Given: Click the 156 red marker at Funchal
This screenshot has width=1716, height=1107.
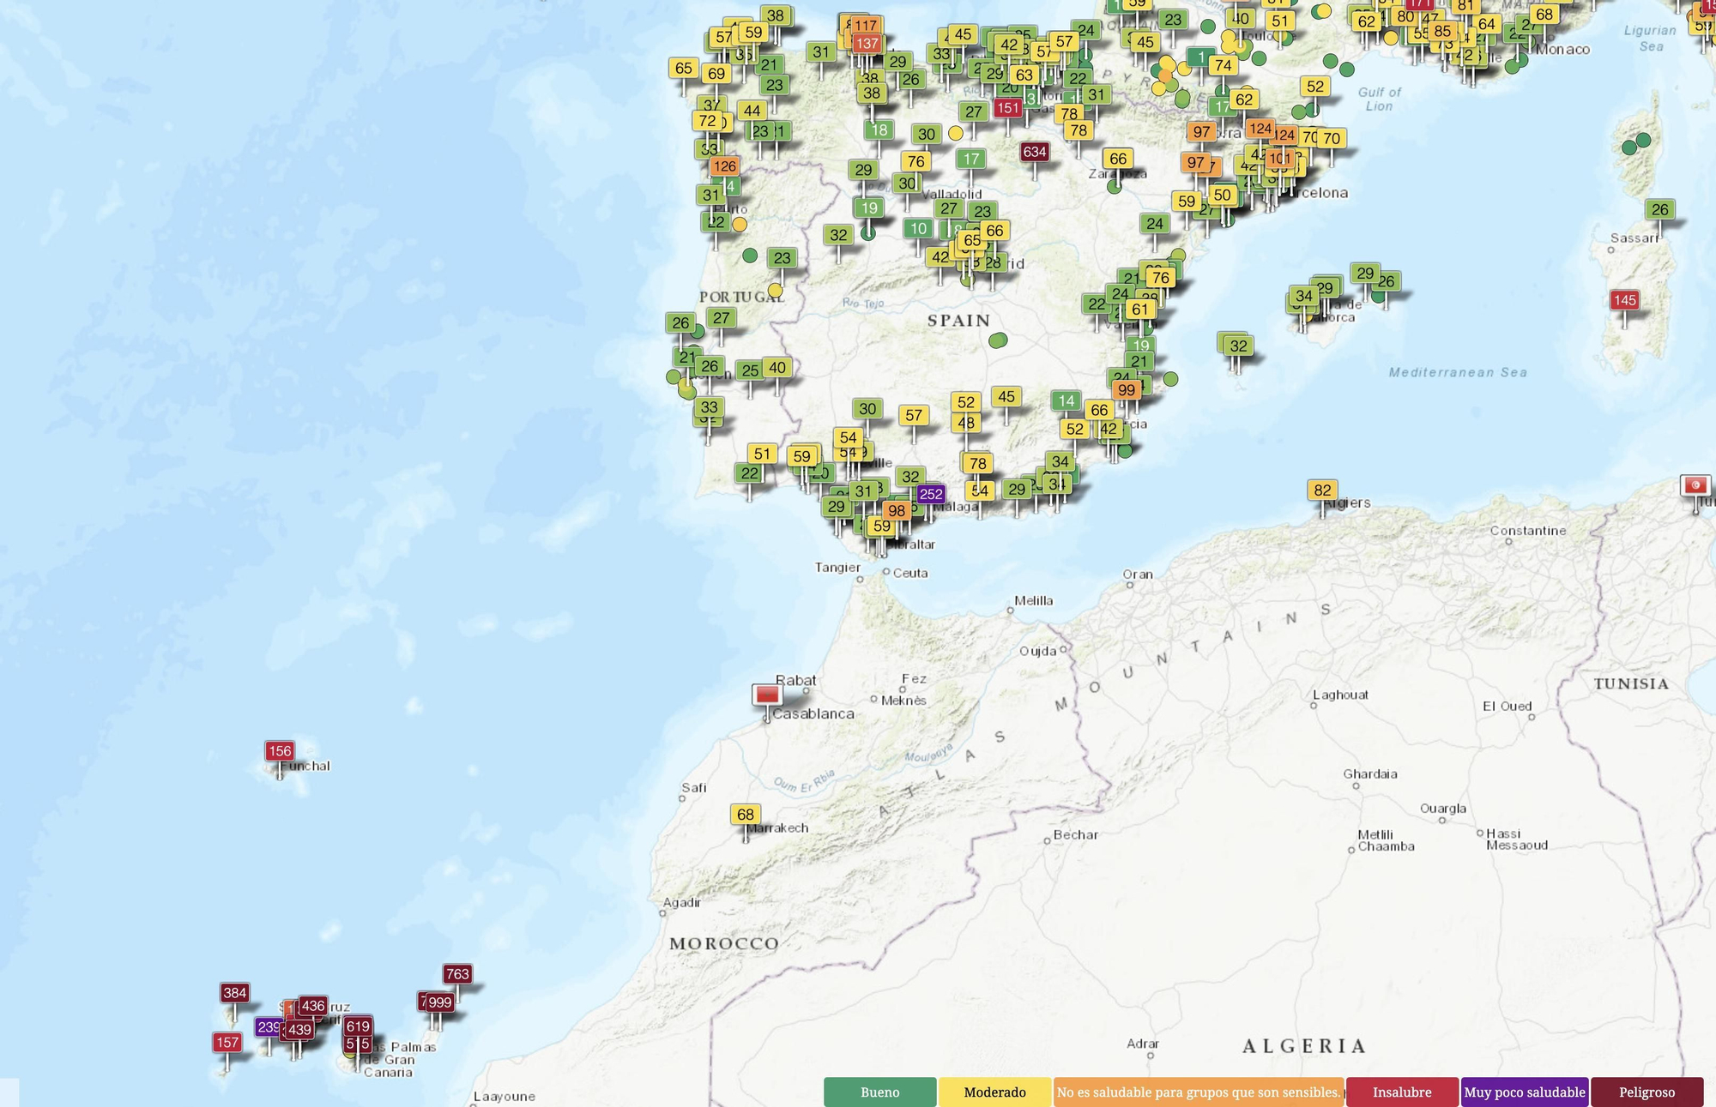Looking at the screenshot, I should click(x=281, y=750).
